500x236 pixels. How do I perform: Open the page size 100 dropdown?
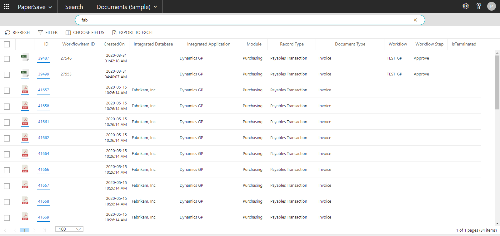pyautogui.click(x=69, y=229)
